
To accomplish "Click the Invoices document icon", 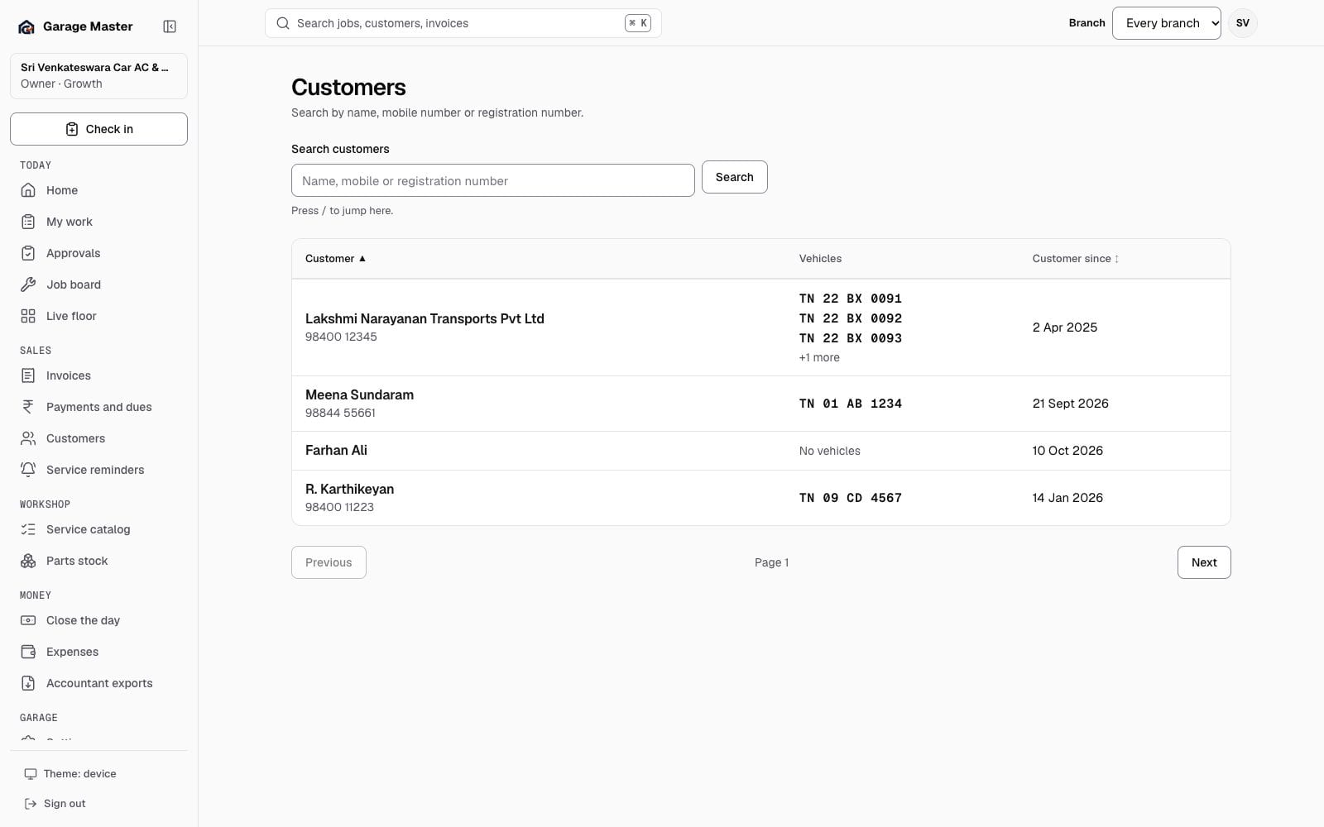I will click(28, 375).
